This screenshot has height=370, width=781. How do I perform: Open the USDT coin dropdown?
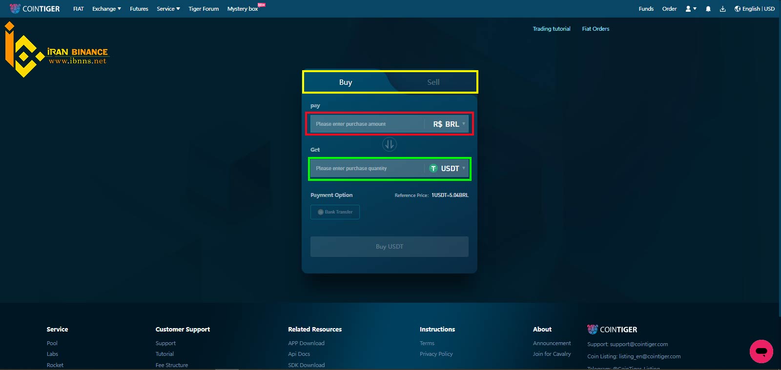448,168
